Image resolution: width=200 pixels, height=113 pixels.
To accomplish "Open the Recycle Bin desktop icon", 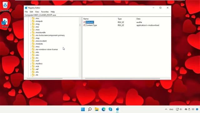I will click(5, 6).
